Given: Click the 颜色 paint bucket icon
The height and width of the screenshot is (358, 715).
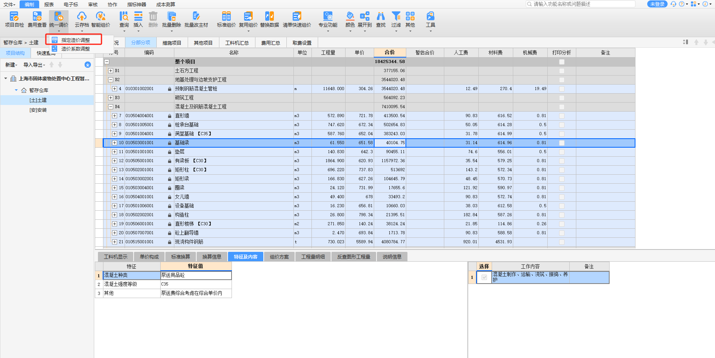Looking at the screenshot, I should 350,16.
